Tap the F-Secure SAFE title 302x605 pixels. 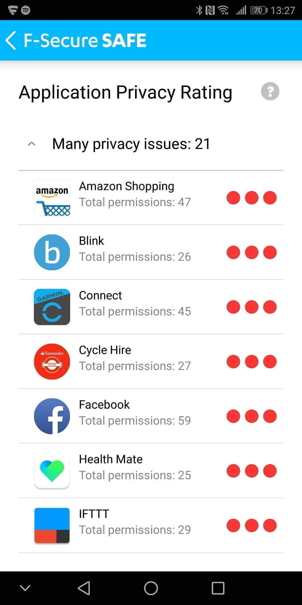pyautogui.click(x=85, y=41)
